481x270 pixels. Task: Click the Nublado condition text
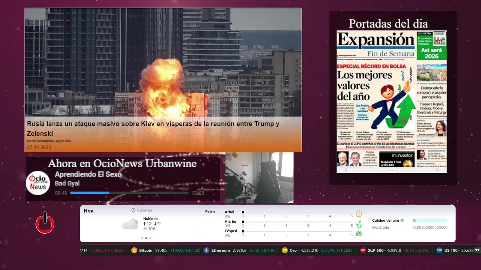click(150, 219)
